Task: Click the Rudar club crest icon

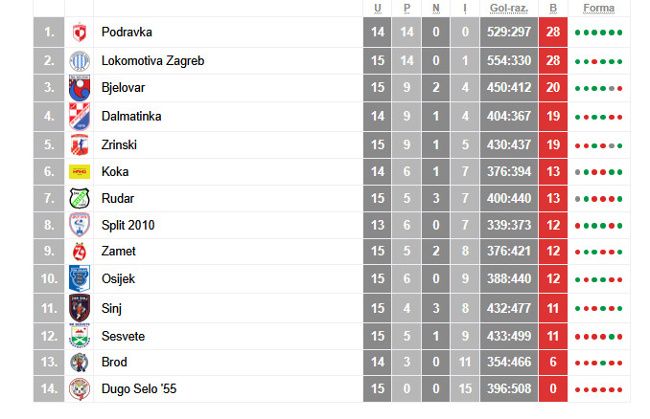Action: 79,200
